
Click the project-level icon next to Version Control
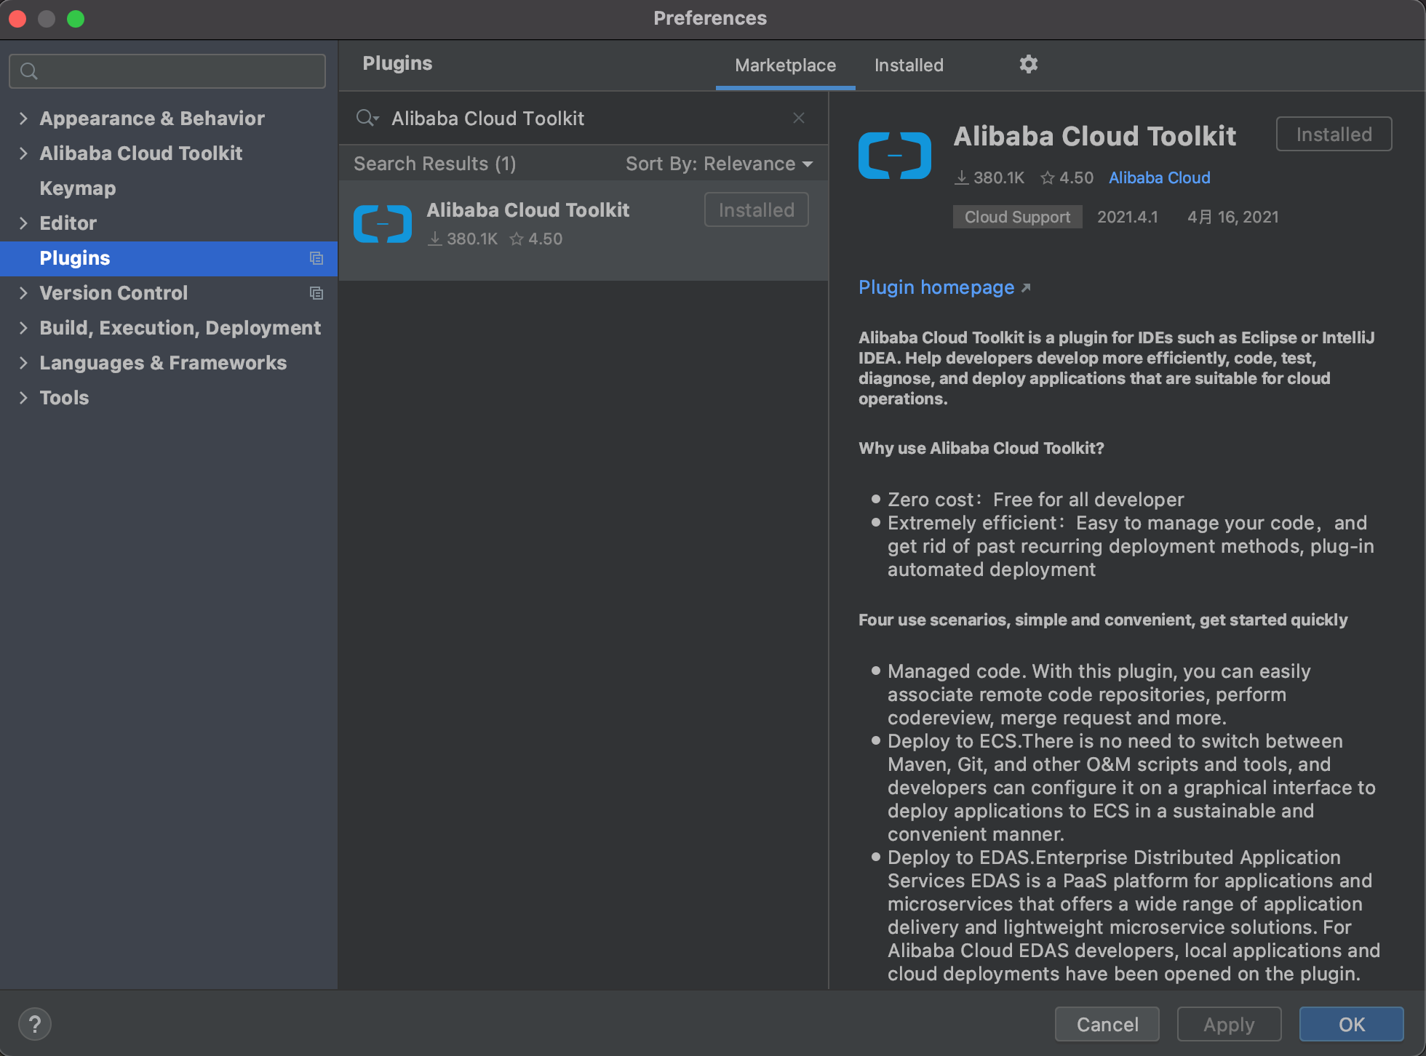point(316,293)
